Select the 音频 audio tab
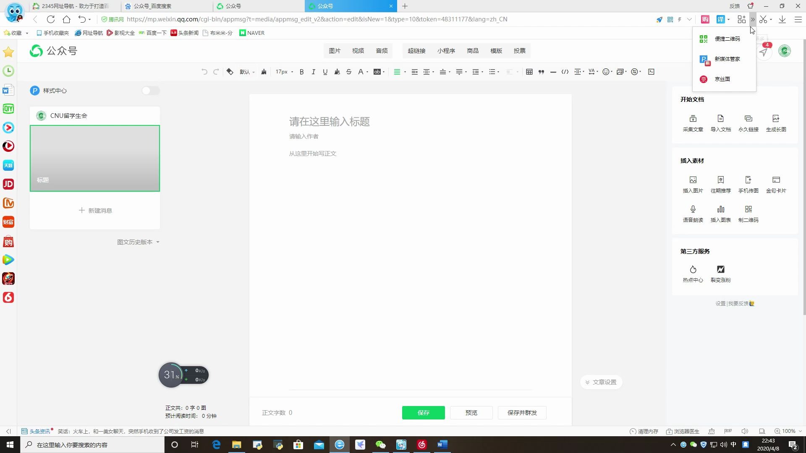Image resolution: width=806 pixels, height=453 pixels. click(x=382, y=50)
